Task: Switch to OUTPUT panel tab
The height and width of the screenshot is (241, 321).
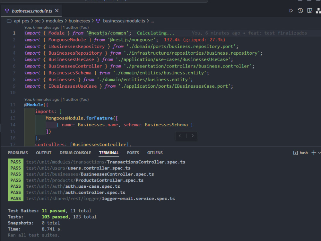Action: point(44,153)
